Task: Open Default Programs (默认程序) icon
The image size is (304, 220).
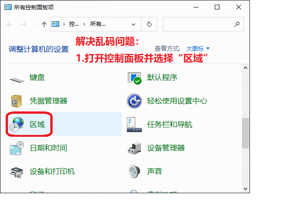Action: (x=134, y=78)
